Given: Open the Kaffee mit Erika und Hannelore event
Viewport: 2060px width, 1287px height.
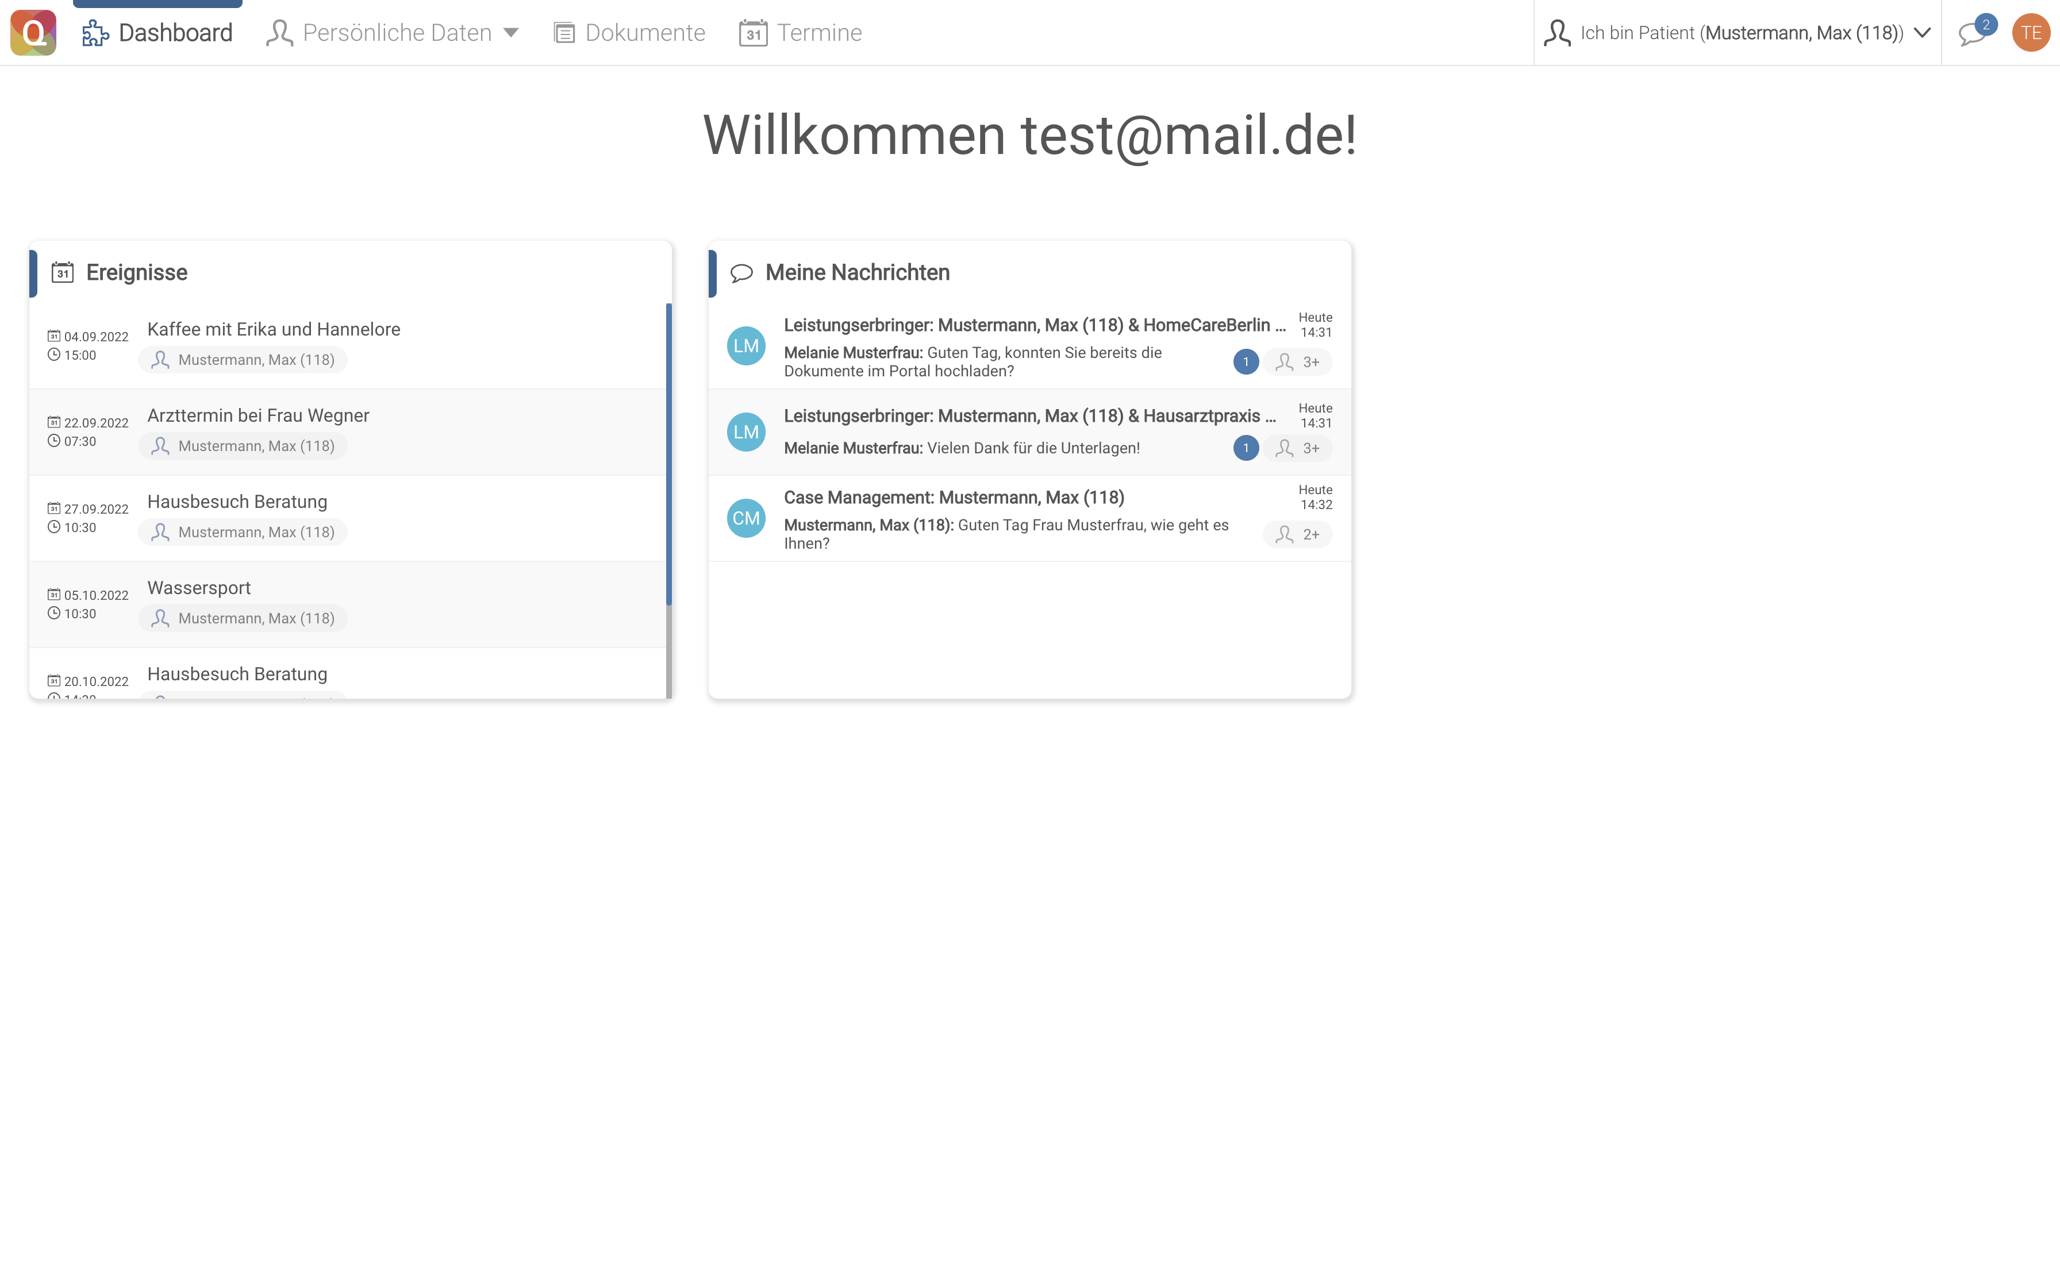Looking at the screenshot, I should point(273,329).
